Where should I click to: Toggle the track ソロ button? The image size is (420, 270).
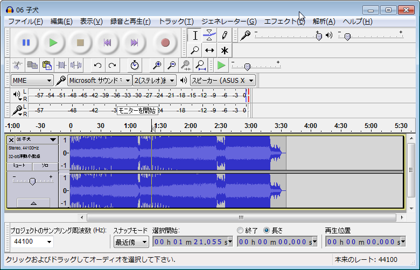click(x=45, y=166)
